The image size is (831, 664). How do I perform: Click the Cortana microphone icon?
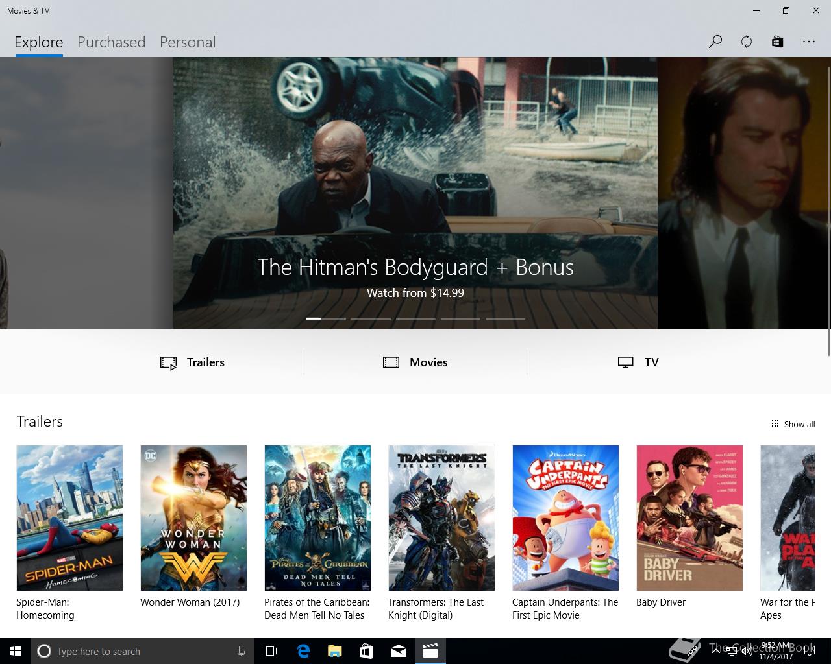click(241, 651)
